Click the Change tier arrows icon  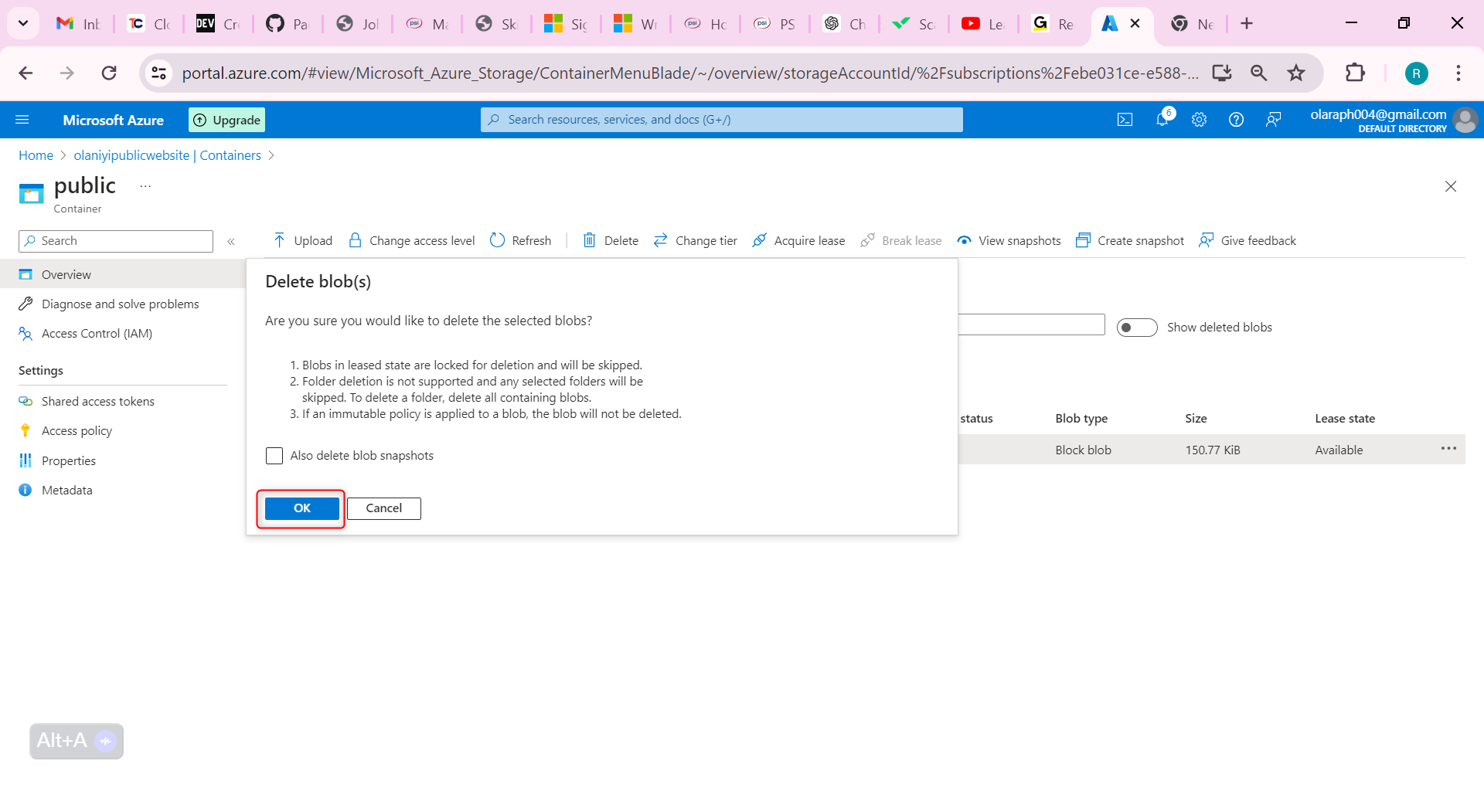660,240
